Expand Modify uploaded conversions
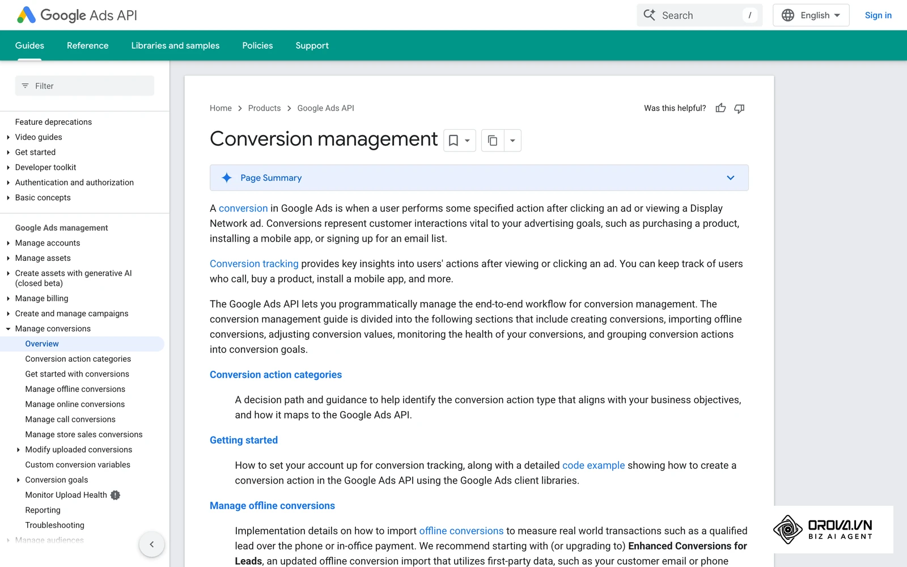The image size is (907, 567). tap(18, 450)
